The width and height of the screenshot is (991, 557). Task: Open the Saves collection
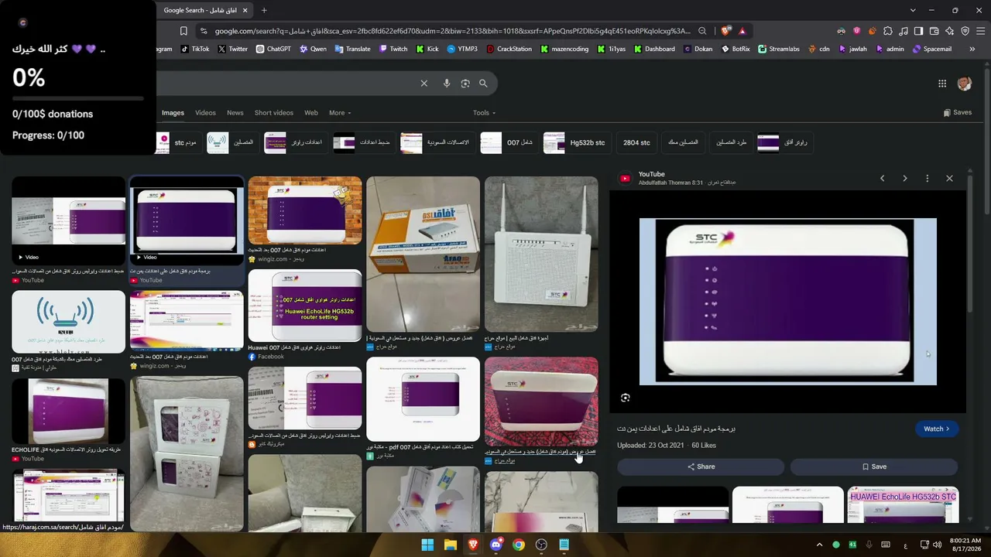[958, 113]
